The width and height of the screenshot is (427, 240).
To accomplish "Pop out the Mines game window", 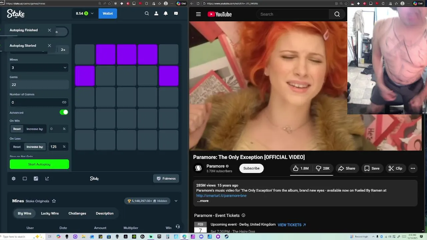I will (47, 179).
